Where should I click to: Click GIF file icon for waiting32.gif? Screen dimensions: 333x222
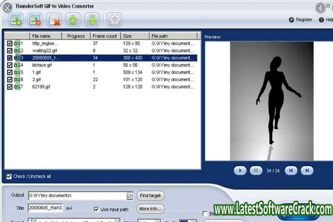click(17, 51)
